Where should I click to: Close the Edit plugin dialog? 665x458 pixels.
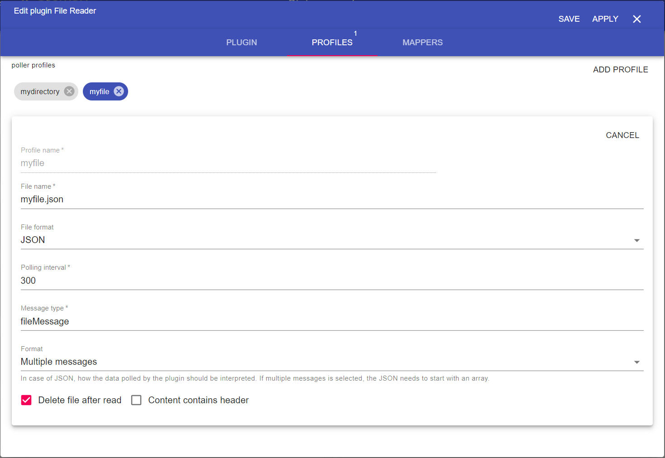pyautogui.click(x=636, y=19)
